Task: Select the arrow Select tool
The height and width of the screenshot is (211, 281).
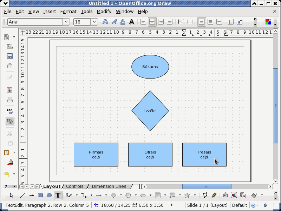Action: click(12, 195)
